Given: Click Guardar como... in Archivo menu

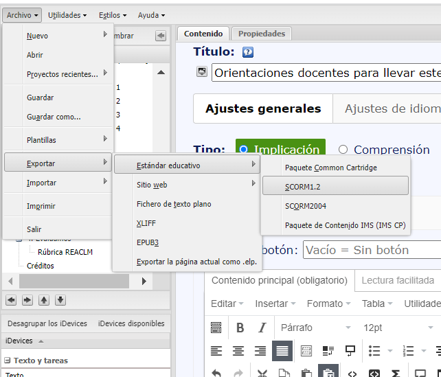Looking at the screenshot, I should [x=58, y=117].
